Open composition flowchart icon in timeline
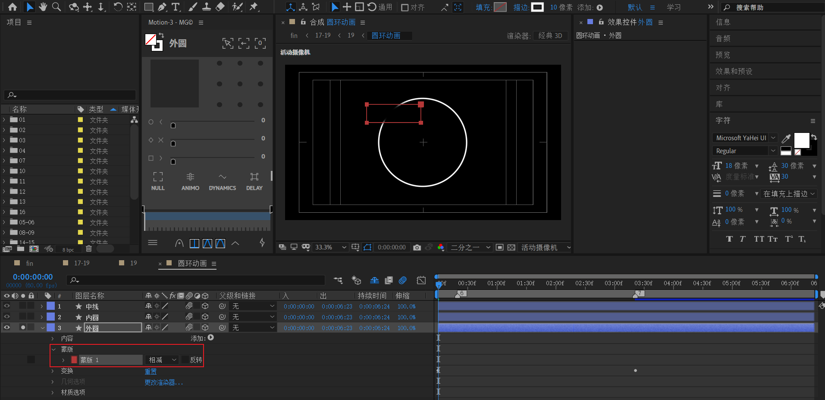 pyautogui.click(x=338, y=280)
